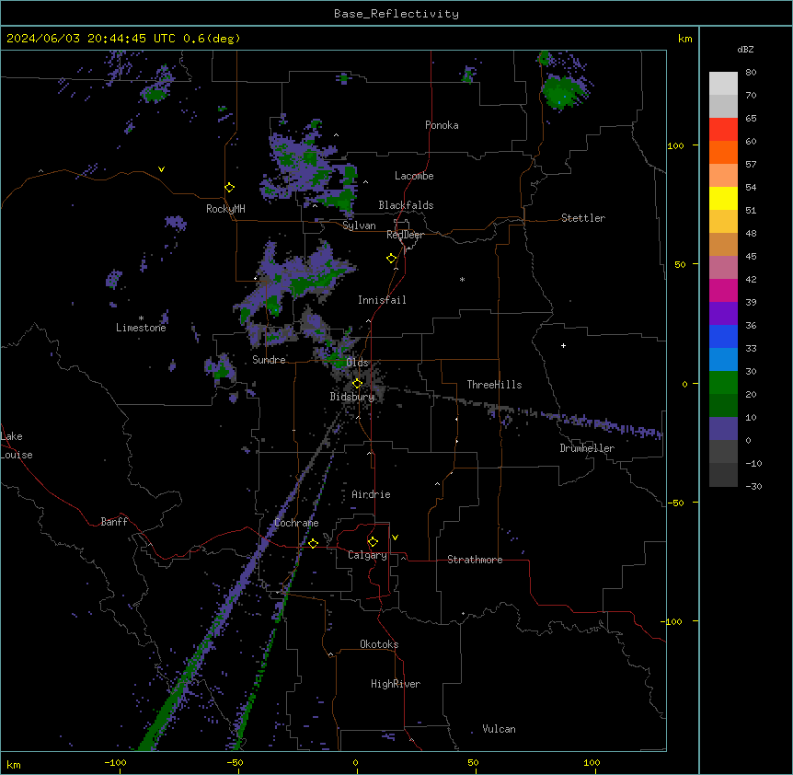Click the Lake Louise label
This screenshot has height=775, width=793.
(17, 445)
